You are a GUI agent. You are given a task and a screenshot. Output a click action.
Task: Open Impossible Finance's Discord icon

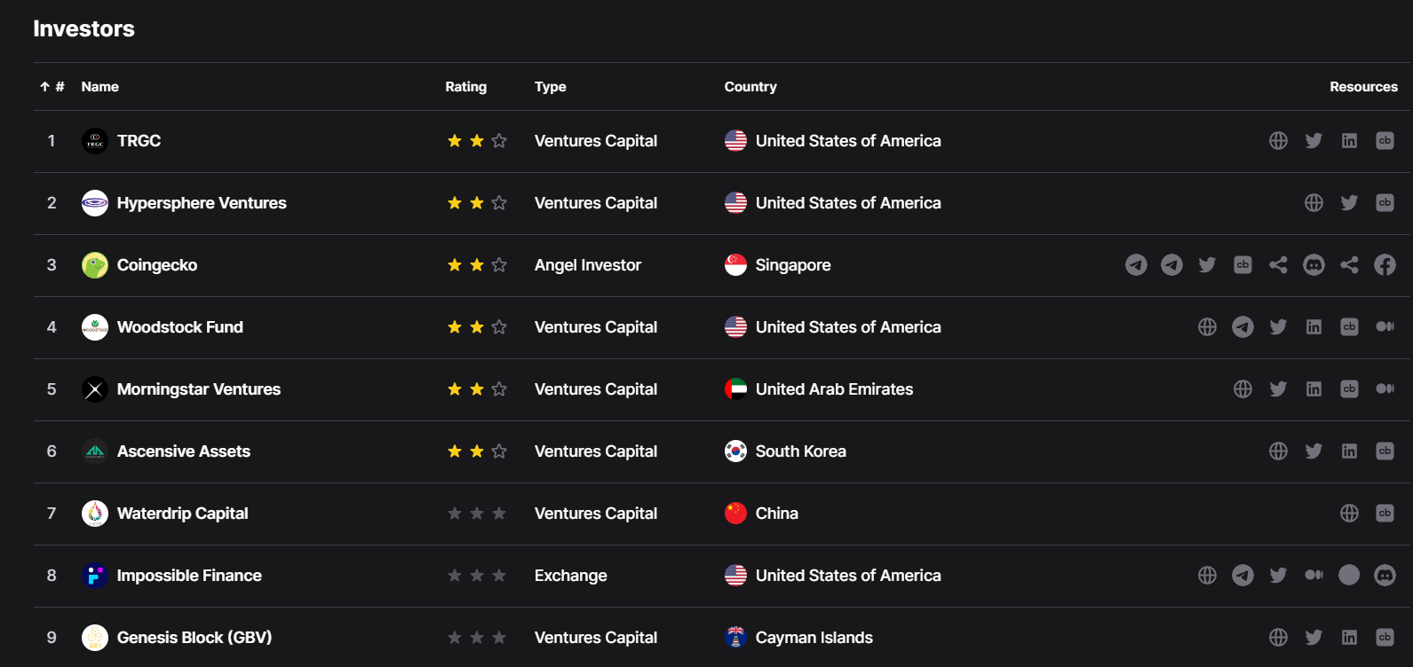(1385, 576)
